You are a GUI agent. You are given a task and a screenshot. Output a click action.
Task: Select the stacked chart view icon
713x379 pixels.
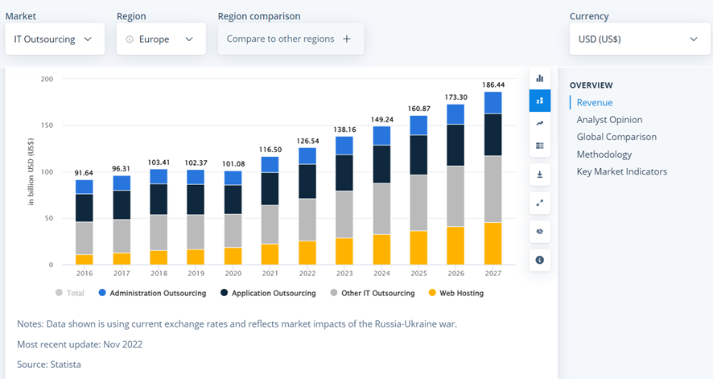pos(540,101)
